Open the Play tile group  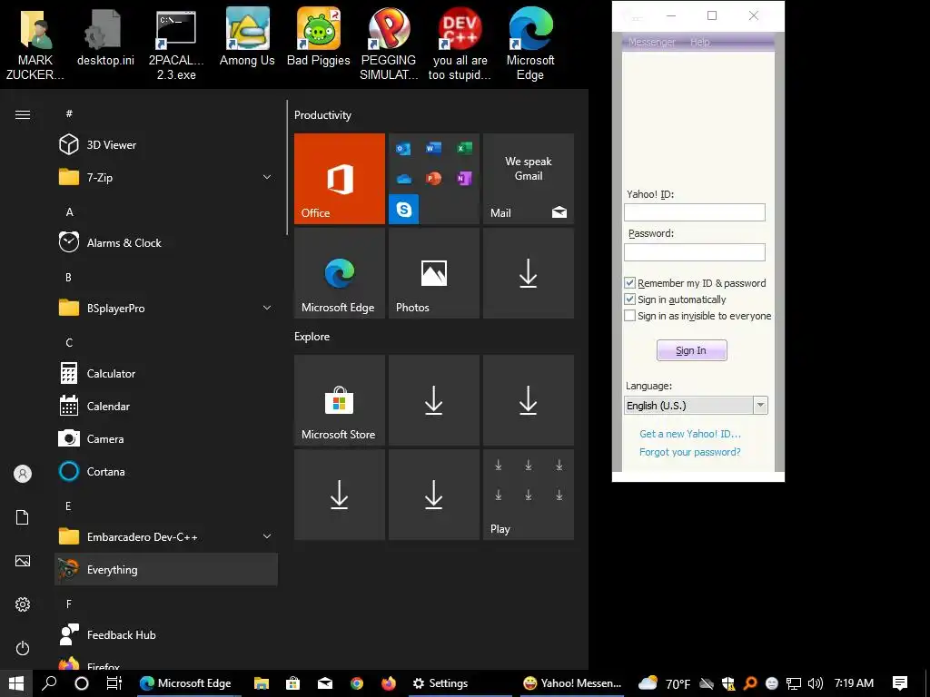529,495
